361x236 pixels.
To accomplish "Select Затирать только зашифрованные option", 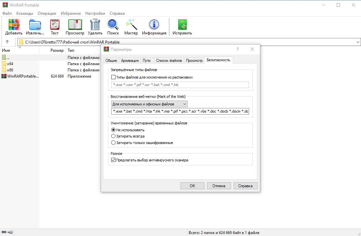I will coord(113,143).
